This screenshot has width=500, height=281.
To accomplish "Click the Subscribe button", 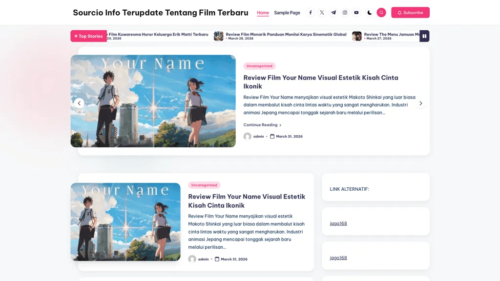I will tap(410, 12).
